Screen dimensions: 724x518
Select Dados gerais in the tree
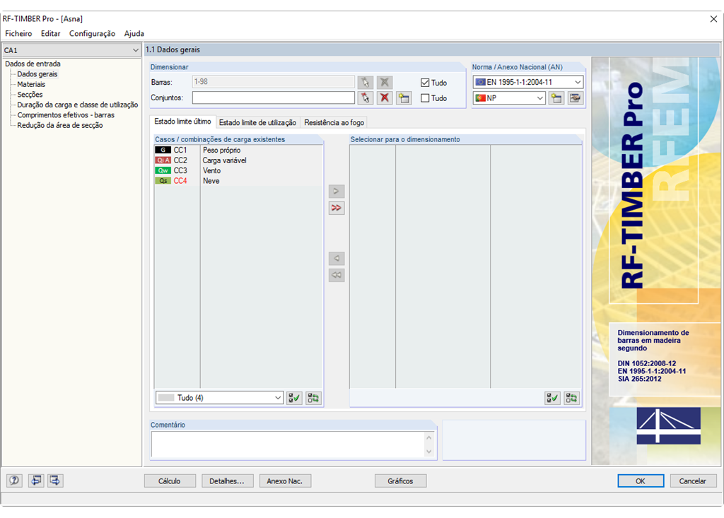37,74
